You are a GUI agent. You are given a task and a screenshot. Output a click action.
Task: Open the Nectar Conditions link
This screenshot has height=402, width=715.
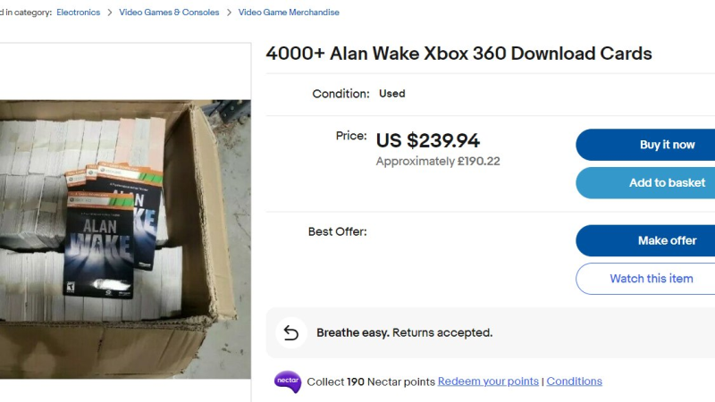[574, 381]
